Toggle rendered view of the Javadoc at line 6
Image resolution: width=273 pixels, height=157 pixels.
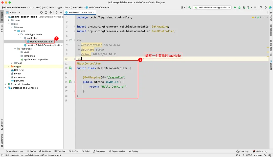(x=71, y=40)
